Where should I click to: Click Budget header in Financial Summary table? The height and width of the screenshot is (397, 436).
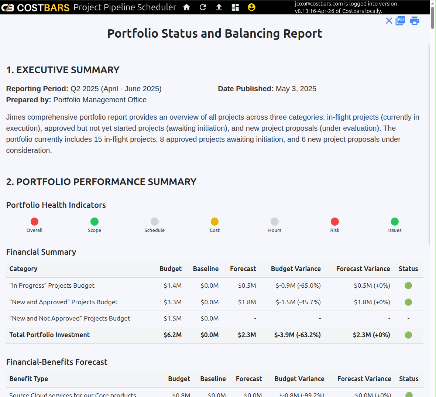(171, 269)
